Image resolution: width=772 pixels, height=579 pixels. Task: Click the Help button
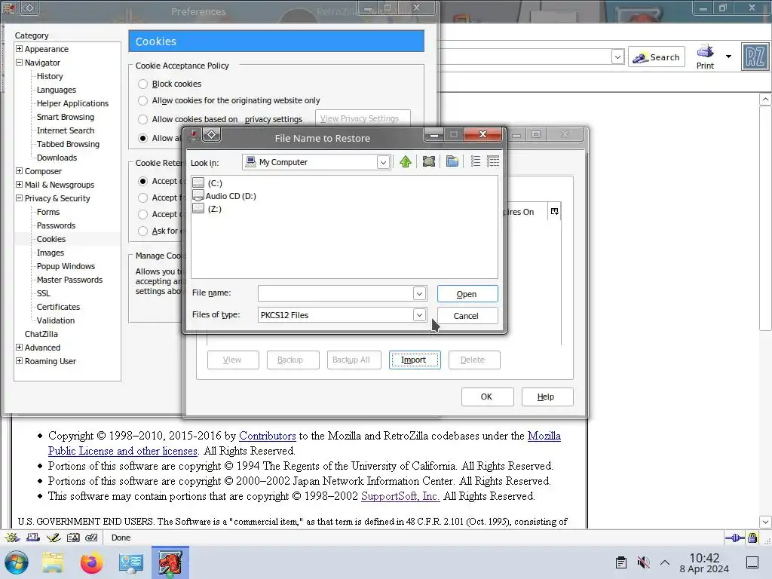[547, 397]
